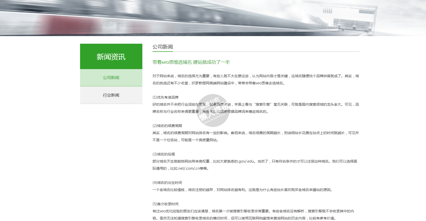Click the green 新闻资讯 sidebar header

point(111,57)
